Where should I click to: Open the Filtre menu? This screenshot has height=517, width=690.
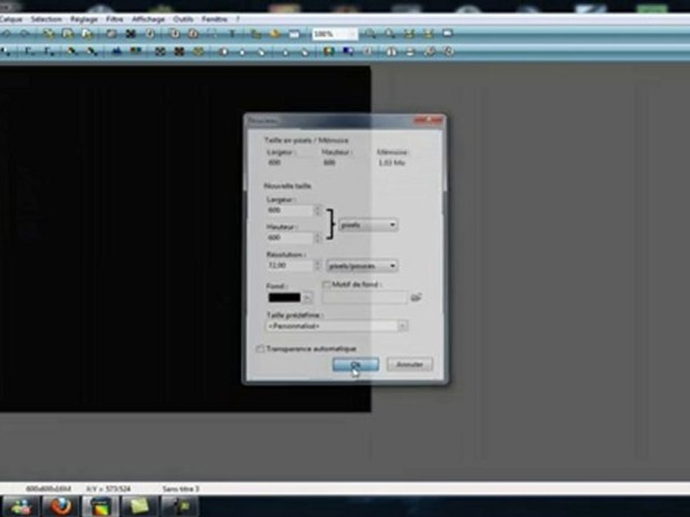(x=114, y=19)
